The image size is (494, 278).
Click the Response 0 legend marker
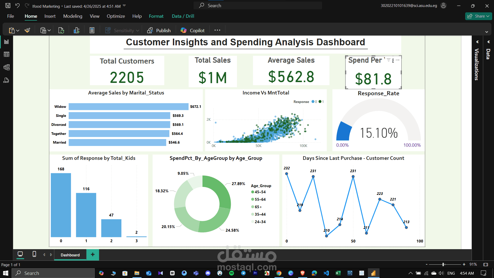tap(313, 102)
